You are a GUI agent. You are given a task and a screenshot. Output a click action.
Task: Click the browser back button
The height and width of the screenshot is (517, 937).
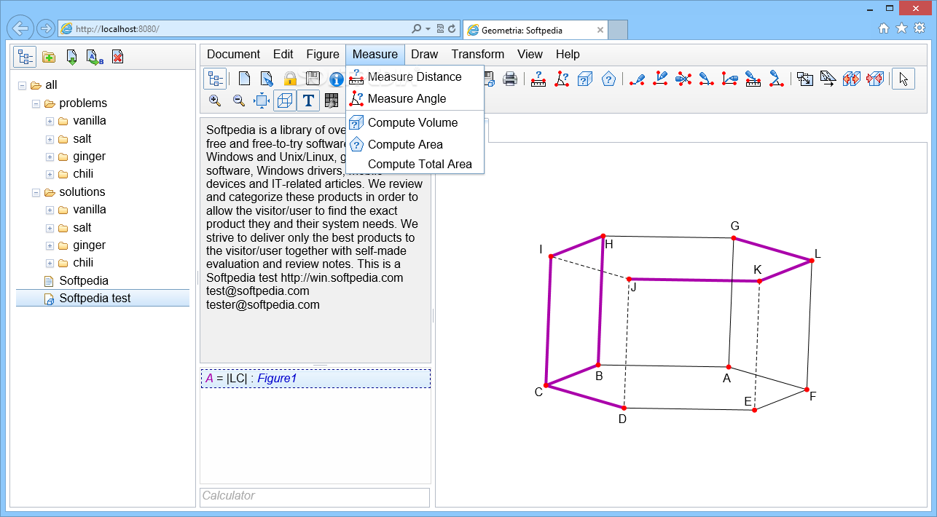click(21, 29)
